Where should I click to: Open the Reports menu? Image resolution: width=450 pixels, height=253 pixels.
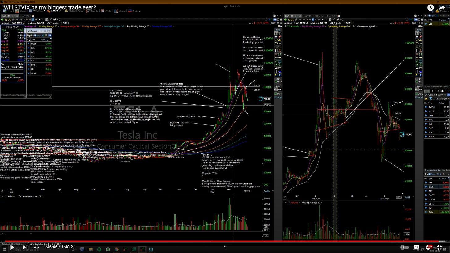pyautogui.click(x=92, y=11)
